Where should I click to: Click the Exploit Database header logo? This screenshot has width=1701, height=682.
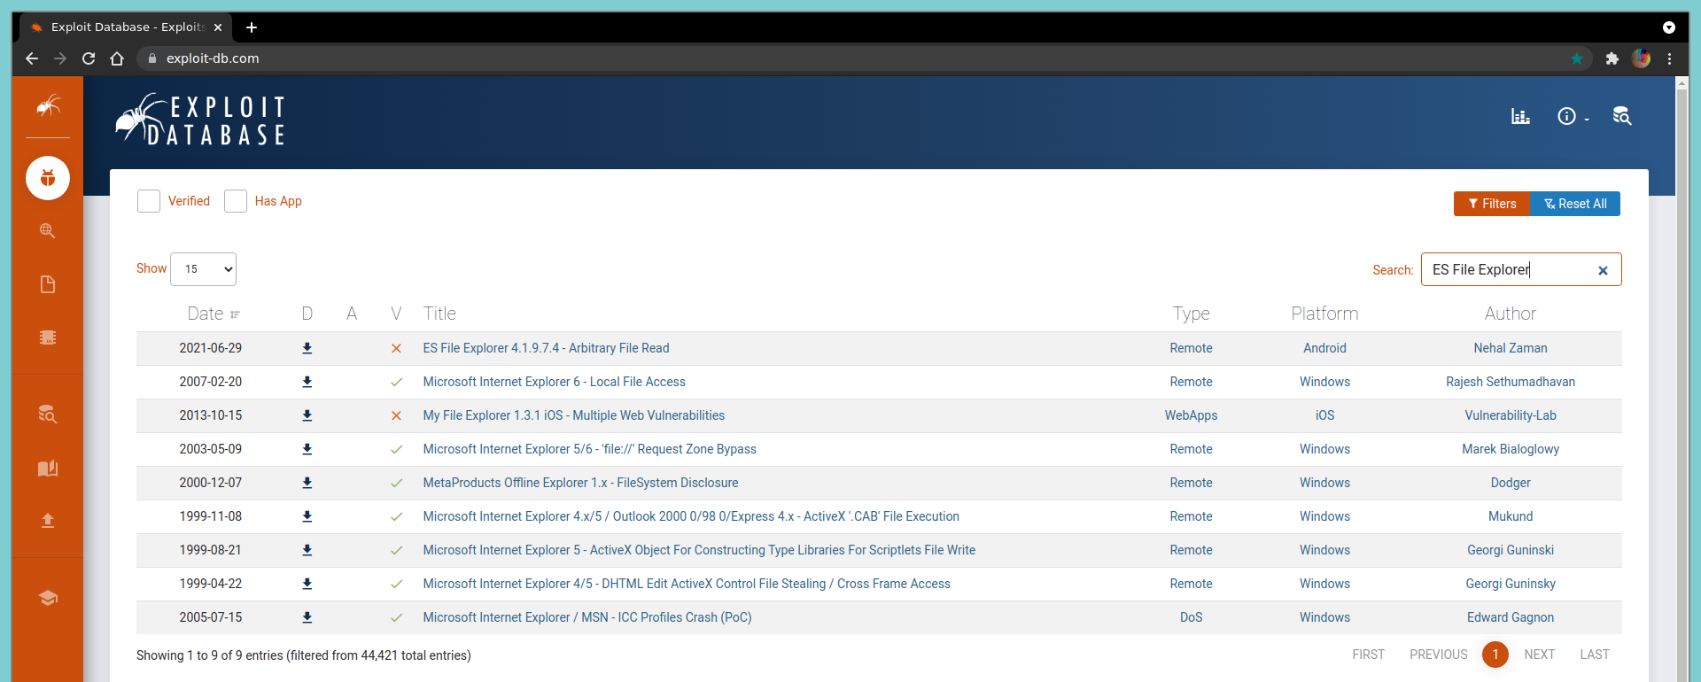[x=201, y=120]
